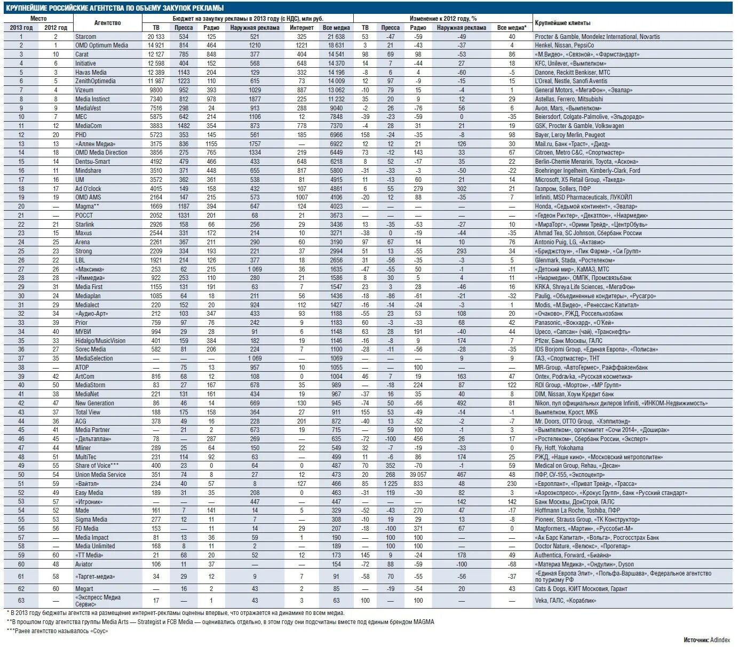Click Media Unlimited agency name
Viewport: 738px width, 647px height.
point(95,546)
